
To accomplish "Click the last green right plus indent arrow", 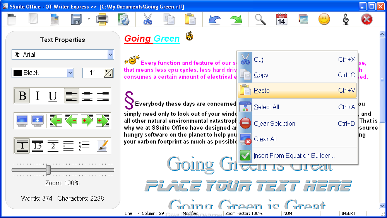I will [103, 120].
